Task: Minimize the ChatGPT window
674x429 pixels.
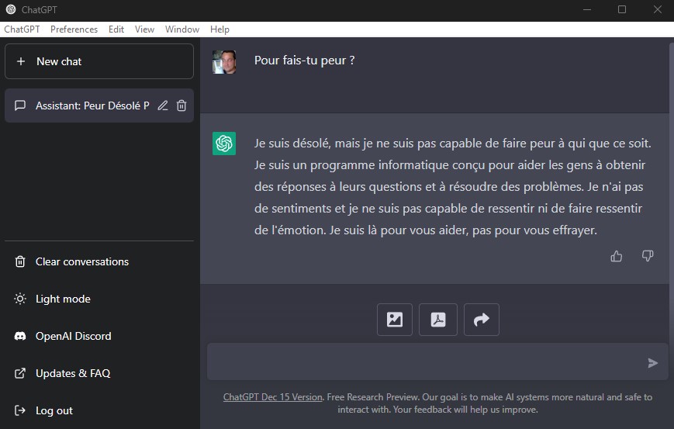Action: coord(587,9)
